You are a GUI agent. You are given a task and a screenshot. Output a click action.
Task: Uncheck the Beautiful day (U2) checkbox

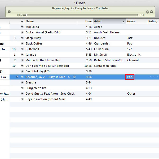[22, 71]
